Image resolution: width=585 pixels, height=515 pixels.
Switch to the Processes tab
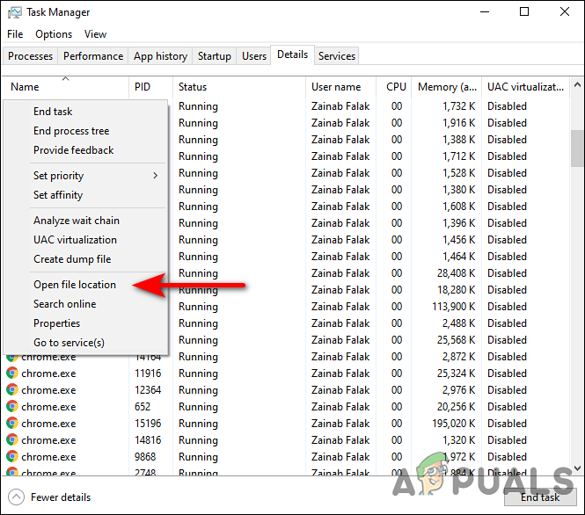coord(30,56)
